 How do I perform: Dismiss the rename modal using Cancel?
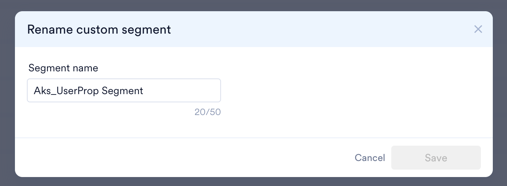coord(370,158)
